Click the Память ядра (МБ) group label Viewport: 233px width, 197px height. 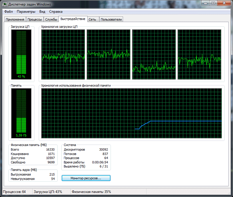(24, 170)
